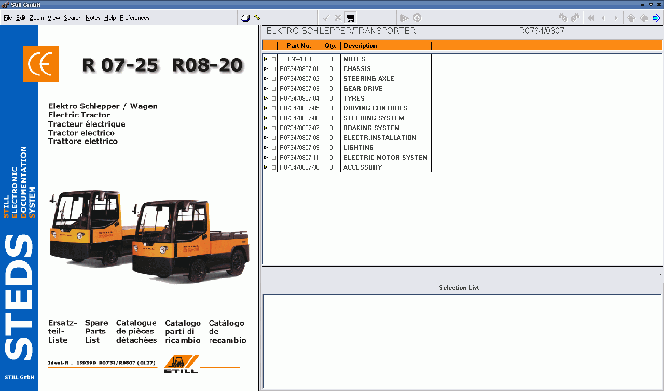This screenshot has height=391, width=664.
Task: Expand the CHASSIS row arrow
Action: 266,69
